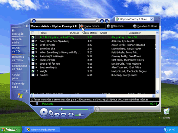
Task: Adjust the volume slider
Action: point(80,115)
